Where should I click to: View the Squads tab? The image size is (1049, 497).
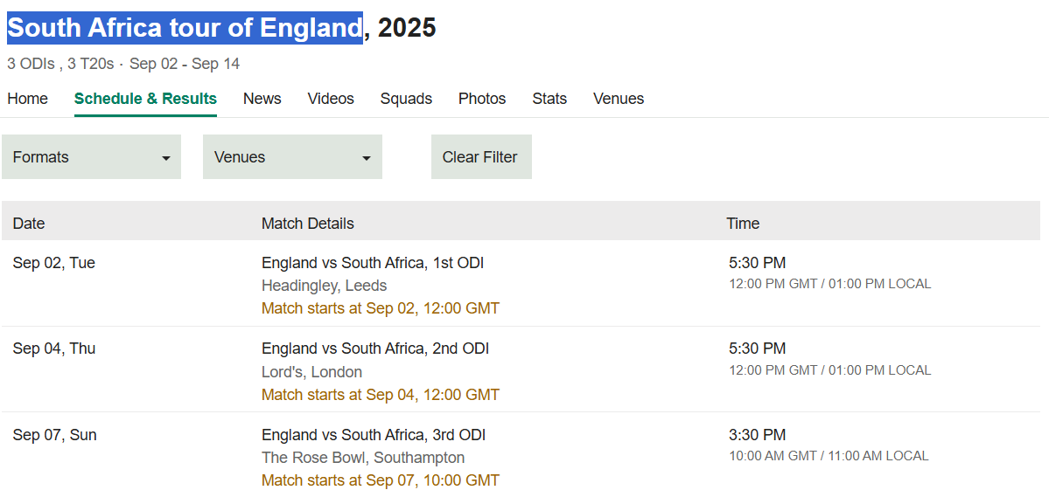tap(406, 99)
